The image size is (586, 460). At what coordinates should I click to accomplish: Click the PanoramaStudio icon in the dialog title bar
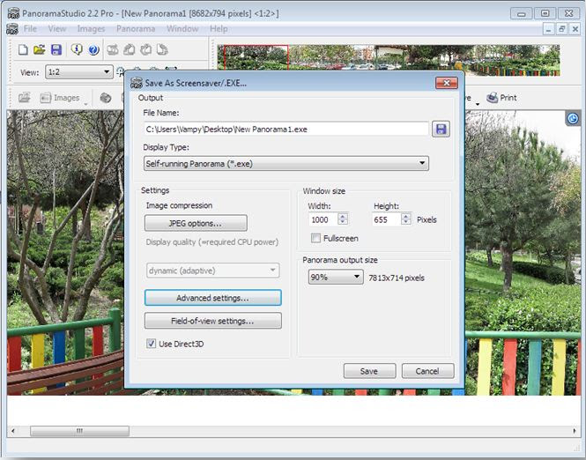pyautogui.click(x=137, y=83)
